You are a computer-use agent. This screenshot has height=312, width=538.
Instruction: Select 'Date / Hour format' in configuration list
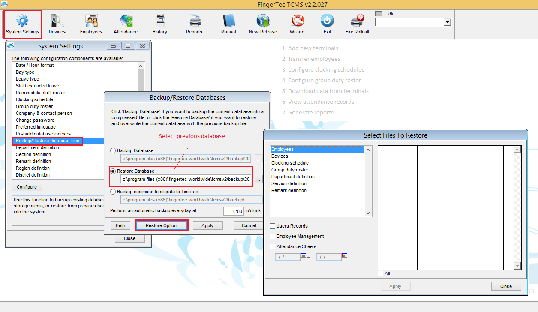pyautogui.click(x=35, y=65)
